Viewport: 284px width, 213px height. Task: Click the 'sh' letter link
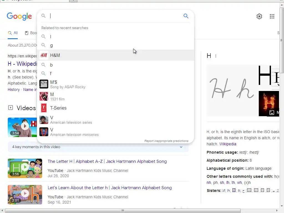[222, 182]
